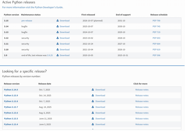
Task: Click Download text link for Python 3.9 row
Action: coord(65,55)
